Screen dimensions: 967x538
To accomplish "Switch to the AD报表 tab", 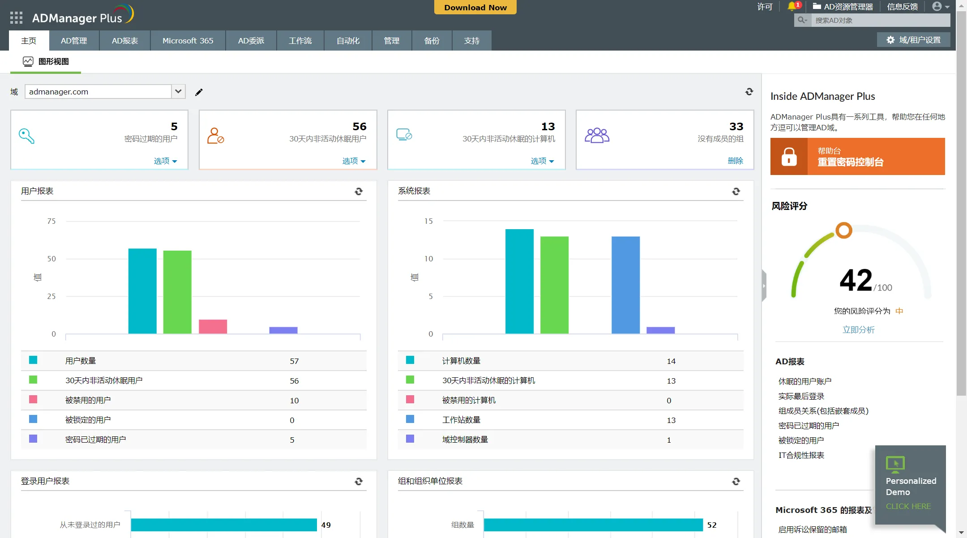I will point(125,41).
